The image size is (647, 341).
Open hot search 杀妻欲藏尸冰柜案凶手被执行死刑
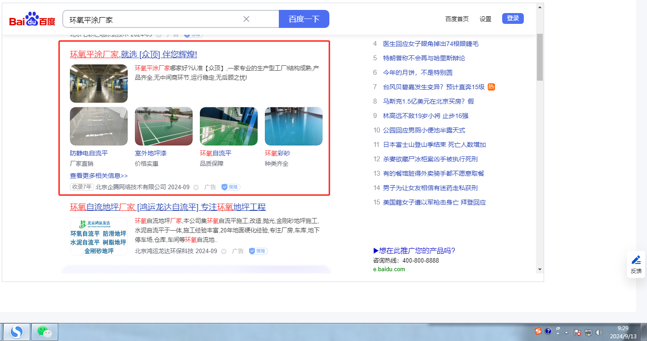[x=430, y=159]
